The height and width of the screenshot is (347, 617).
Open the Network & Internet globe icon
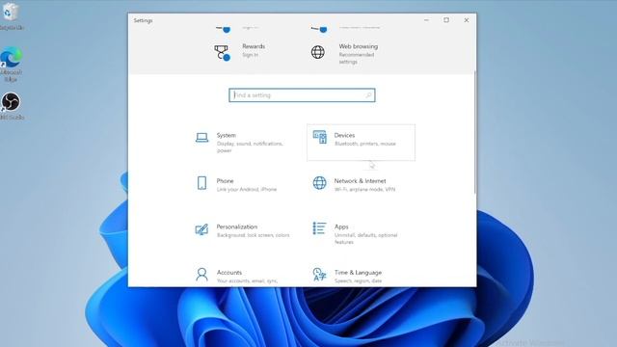coord(319,183)
